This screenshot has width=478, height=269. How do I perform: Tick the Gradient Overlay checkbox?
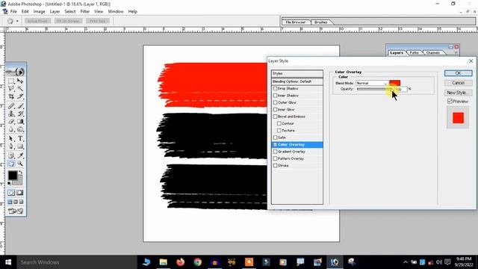pos(275,152)
